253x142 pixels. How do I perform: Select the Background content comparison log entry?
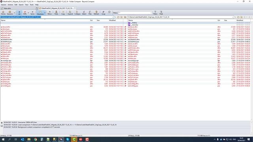(32, 127)
